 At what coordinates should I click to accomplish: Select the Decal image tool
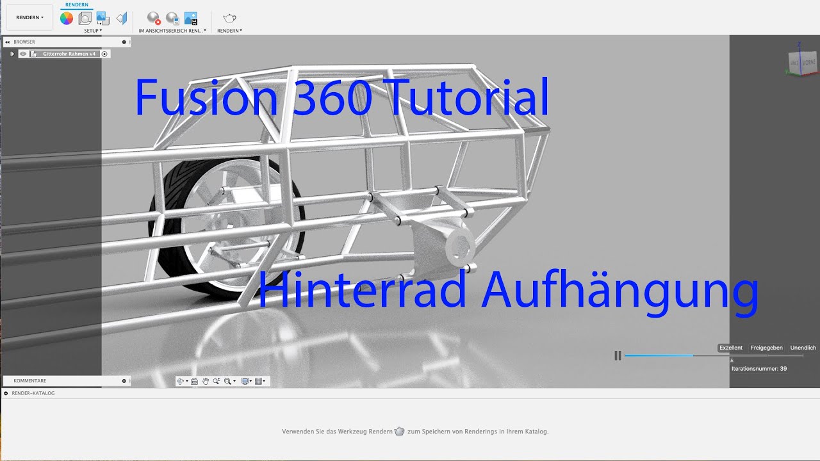pyautogui.click(x=103, y=19)
